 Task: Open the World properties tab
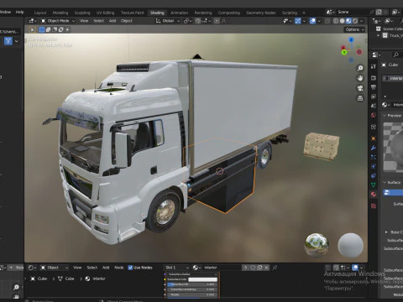click(374, 115)
